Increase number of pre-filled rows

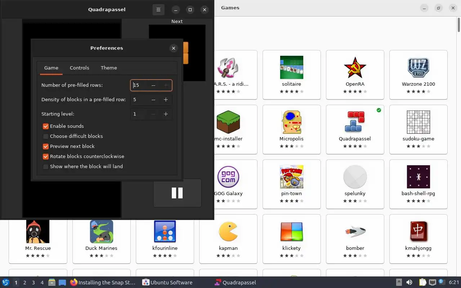pyautogui.click(x=166, y=85)
